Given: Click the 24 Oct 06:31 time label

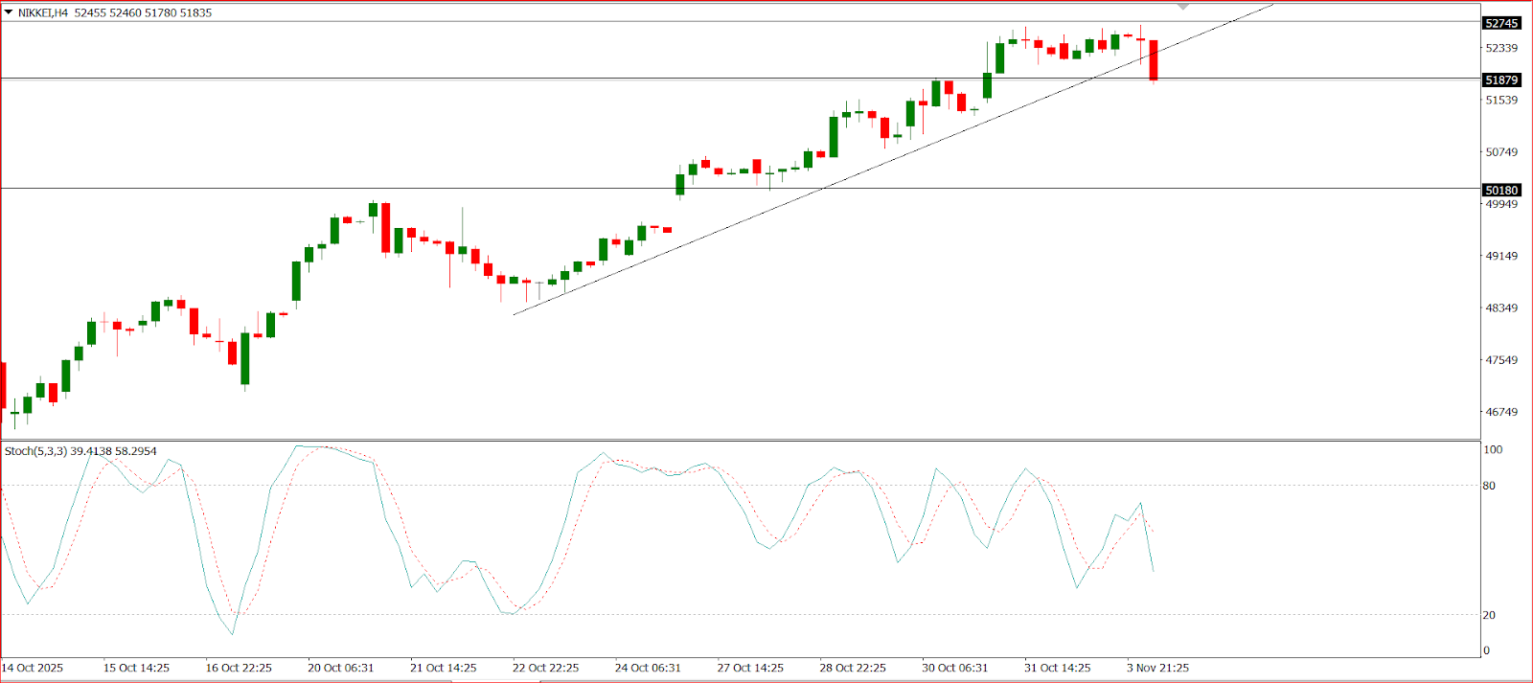Looking at the screenshot, I should [648, 668].
